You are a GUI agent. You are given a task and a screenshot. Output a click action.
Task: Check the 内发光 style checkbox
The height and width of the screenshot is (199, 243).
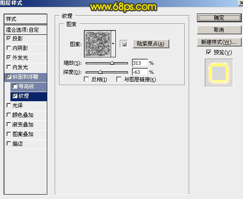pyautogui.click(x=9, y=67)
